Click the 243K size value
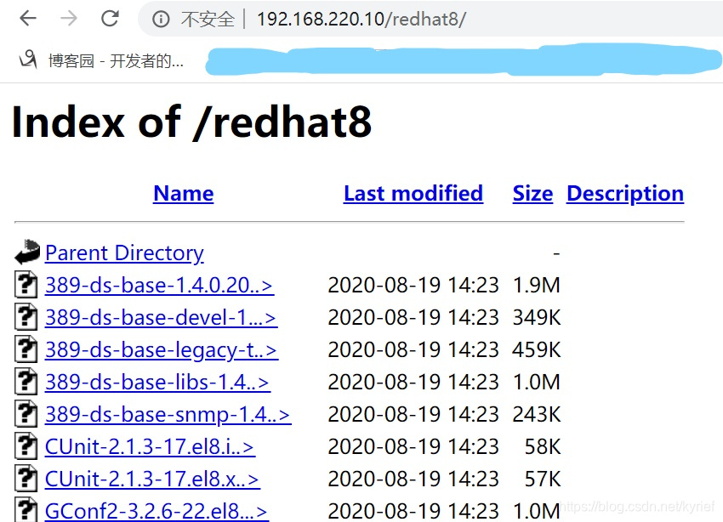The image size is (723, 522). tap(537, 414)
